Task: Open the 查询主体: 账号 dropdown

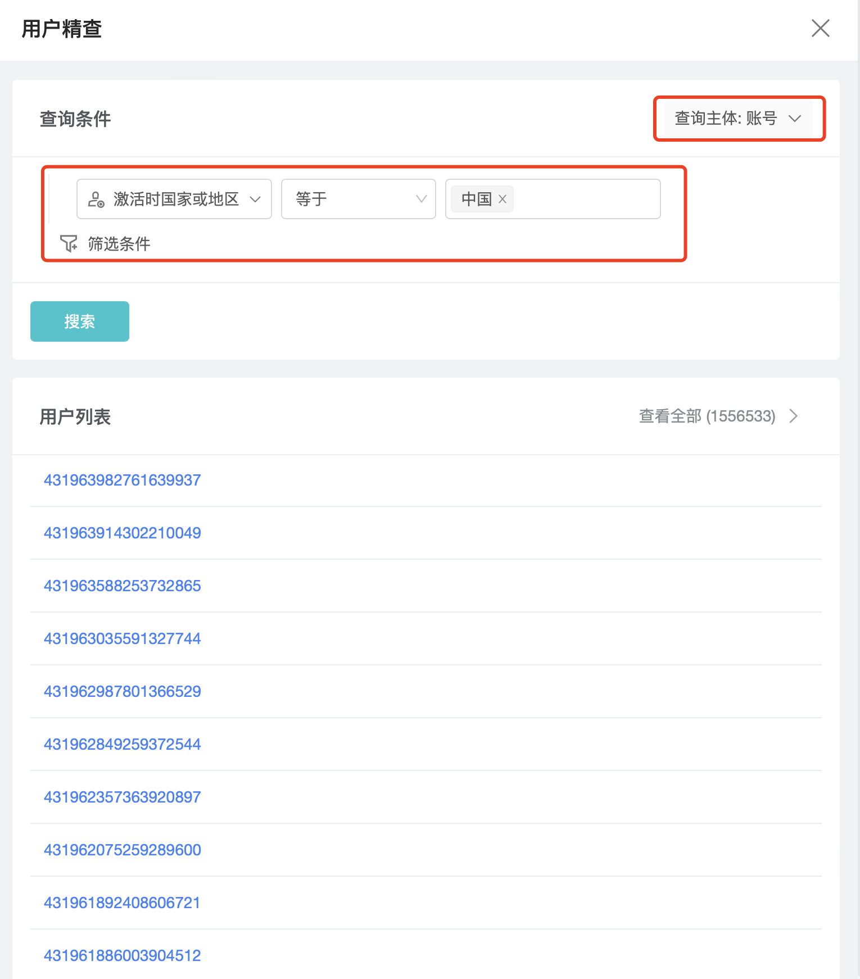Action: pos(737,119)
